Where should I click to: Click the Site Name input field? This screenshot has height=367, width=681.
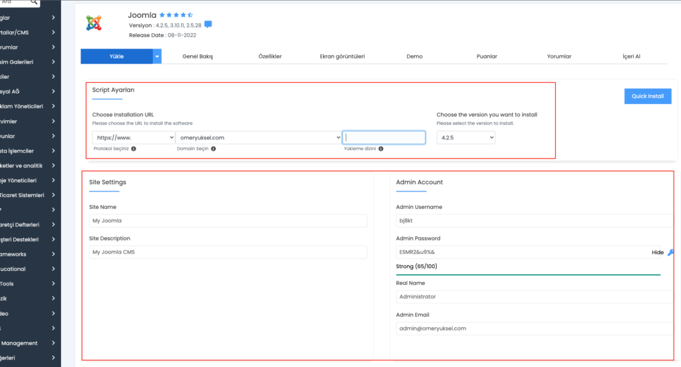(x=228, y=220)
